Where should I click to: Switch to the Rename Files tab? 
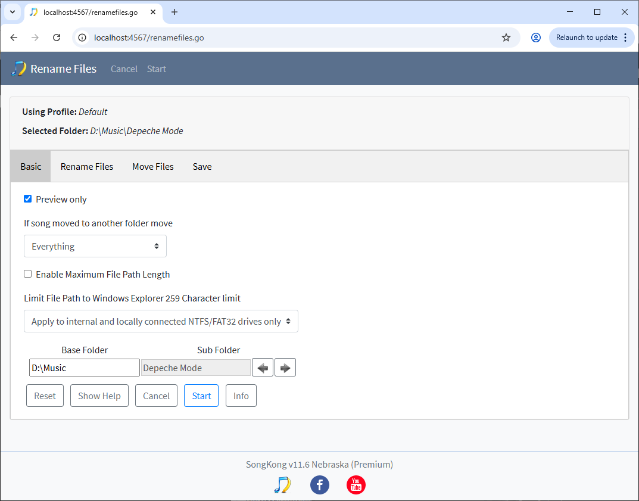87,167
